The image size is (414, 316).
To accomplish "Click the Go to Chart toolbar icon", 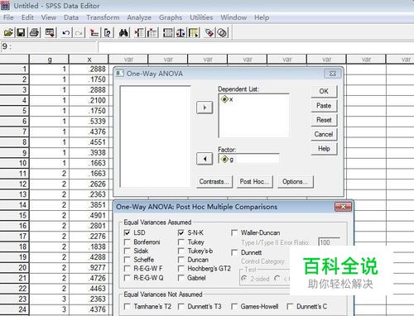I will (x=94, y=33).
